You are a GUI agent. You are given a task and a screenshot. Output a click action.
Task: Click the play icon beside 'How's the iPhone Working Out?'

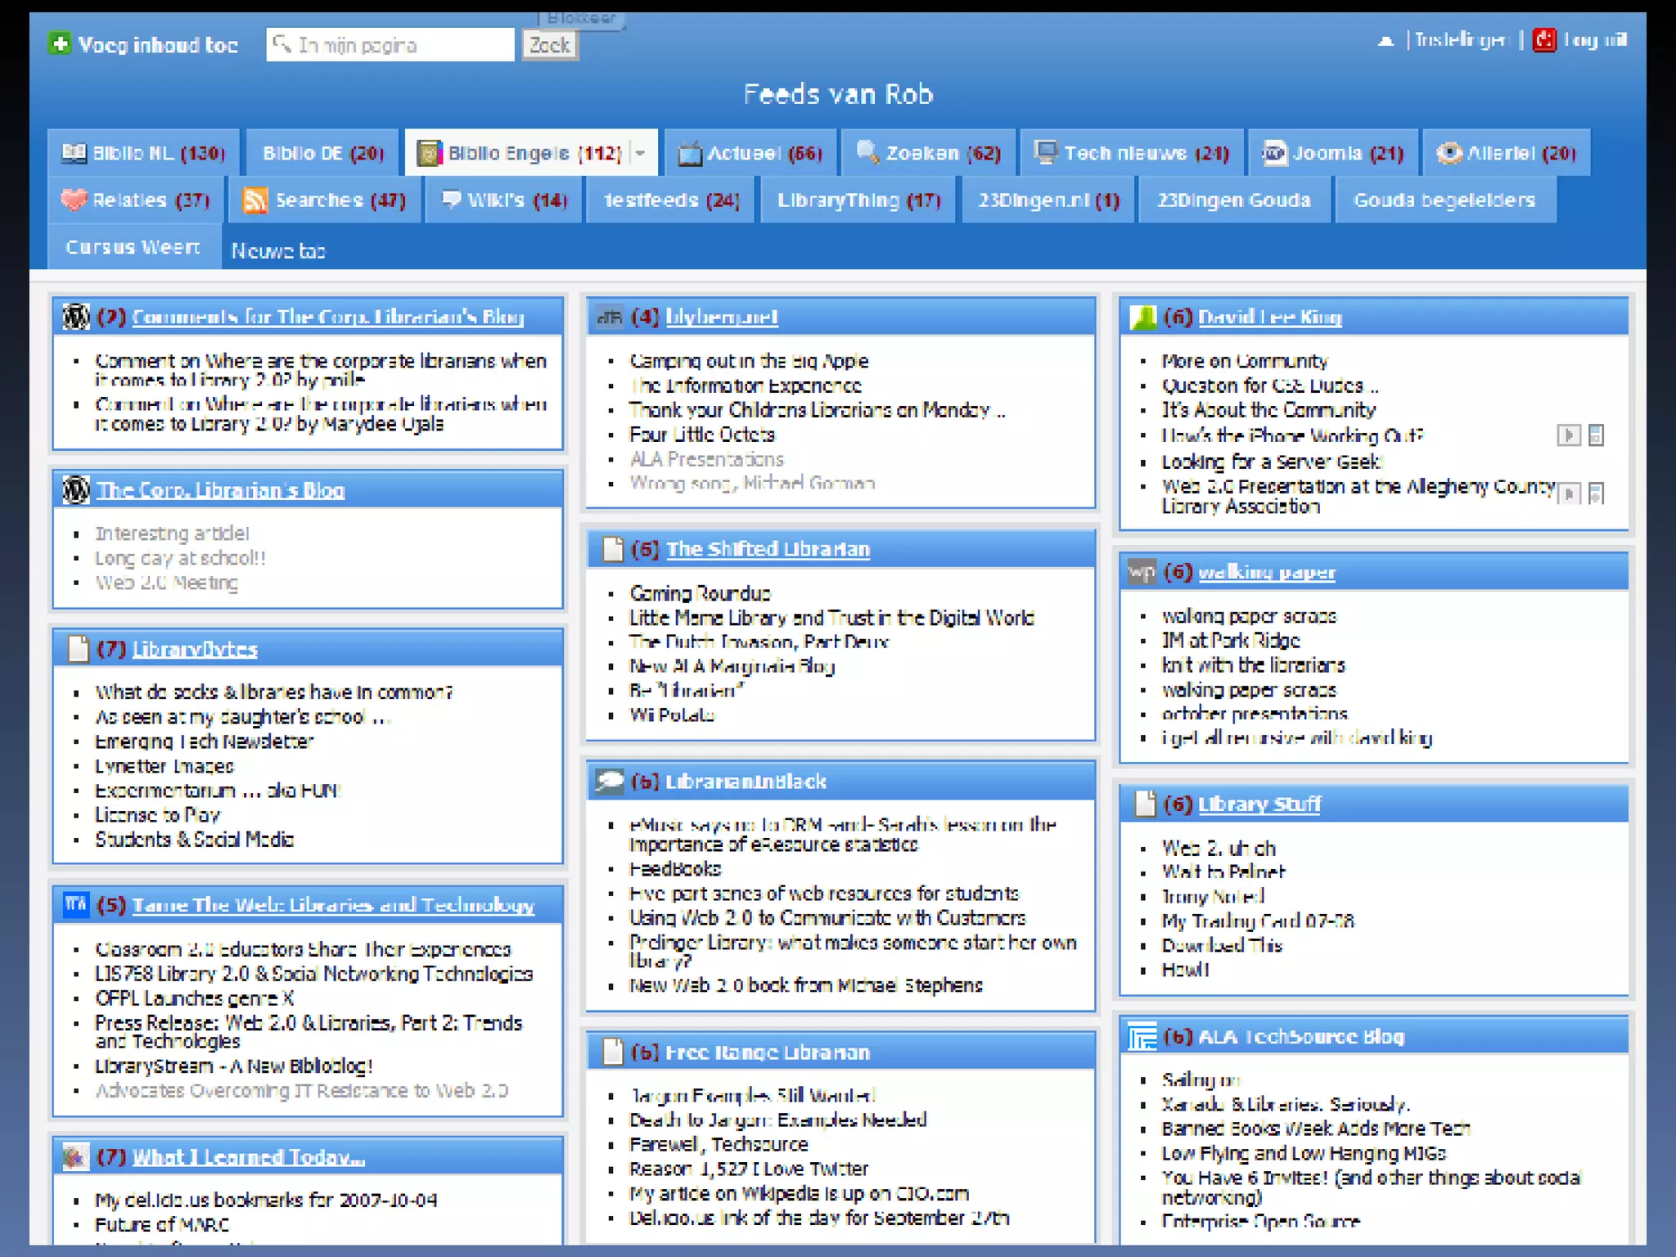1568,435
